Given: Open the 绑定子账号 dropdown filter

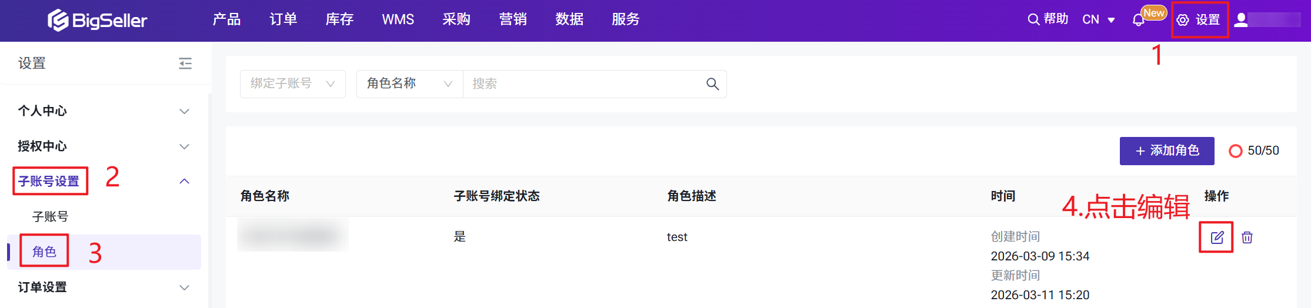Looking at the screenshot, I should tap(292, 84).
